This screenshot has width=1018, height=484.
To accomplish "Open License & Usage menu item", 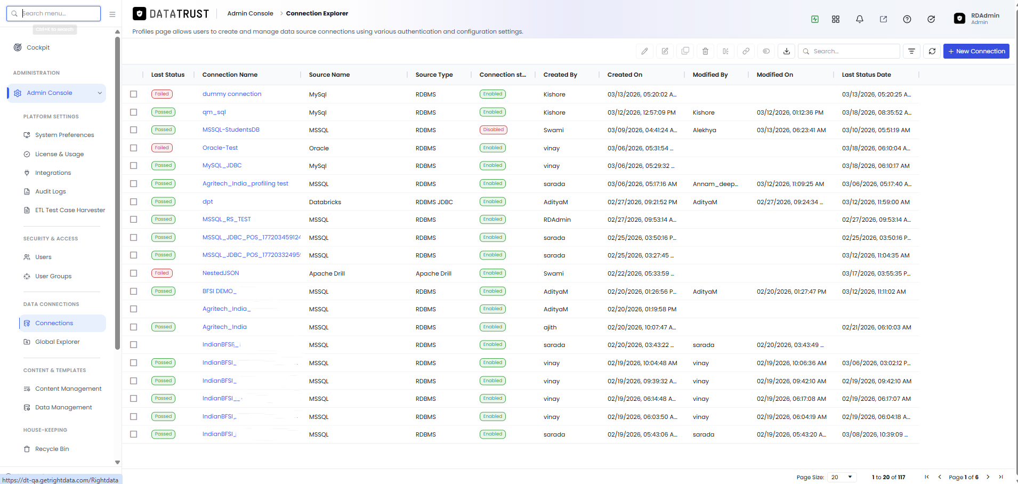I will 59,154.
